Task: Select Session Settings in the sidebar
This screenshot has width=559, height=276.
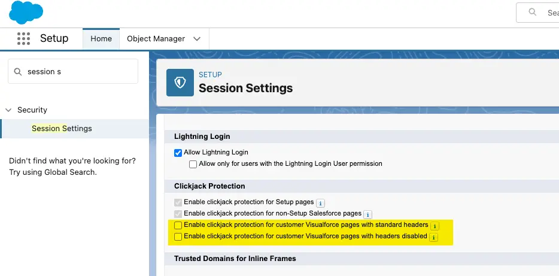Action: pyautogui.click(x=62, y=128)
